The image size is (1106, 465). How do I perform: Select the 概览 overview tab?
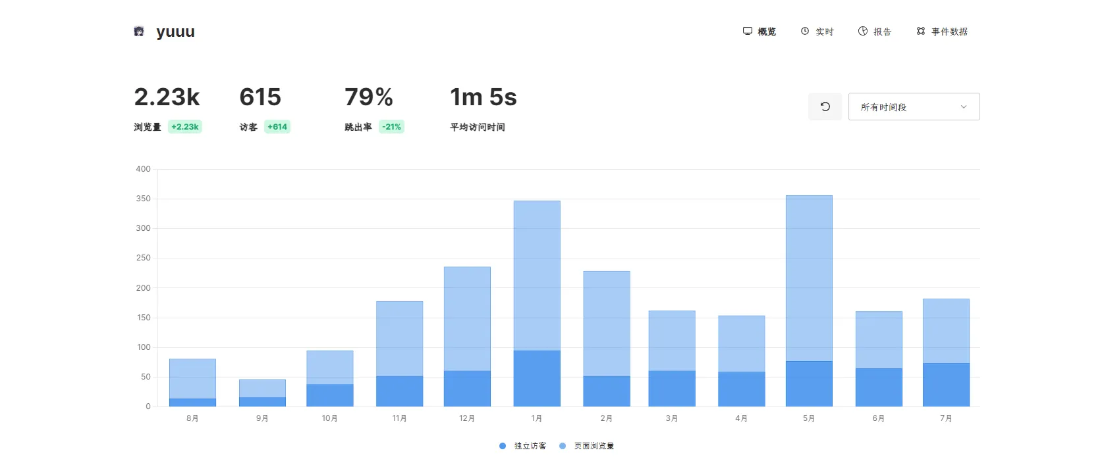(766, 32)
